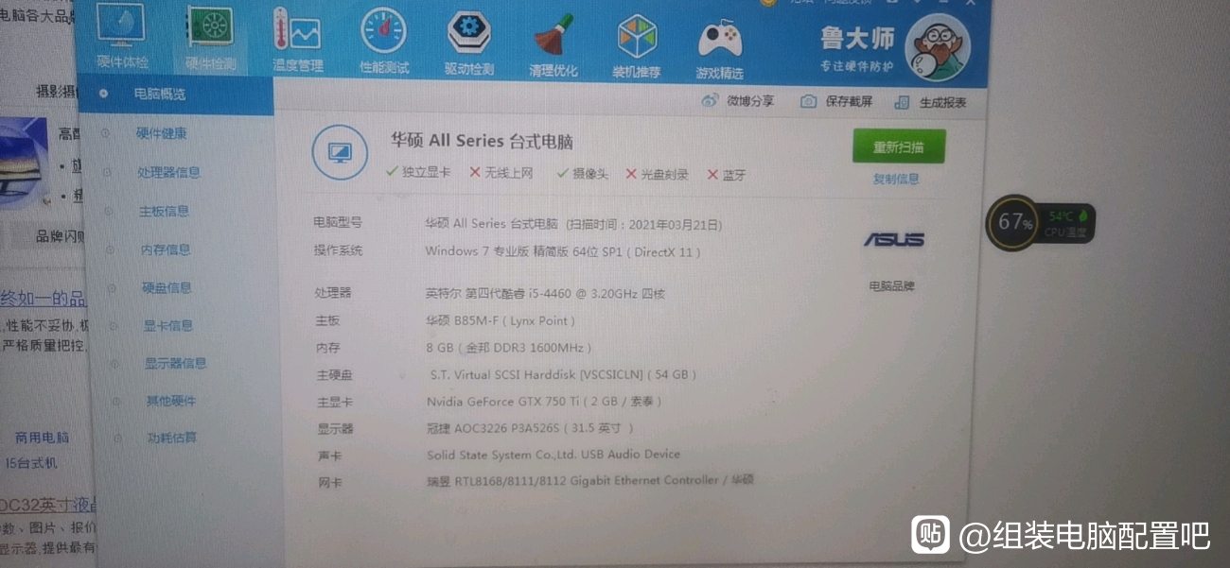
Task: Click the 光盘刻录 status indicator
Action: (x=657, y=175)
